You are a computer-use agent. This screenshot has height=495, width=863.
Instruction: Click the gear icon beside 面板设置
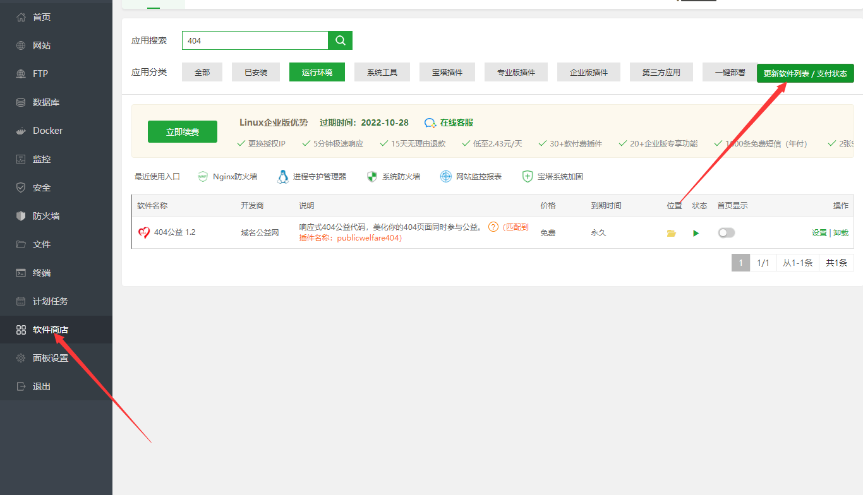pos(21,358)
